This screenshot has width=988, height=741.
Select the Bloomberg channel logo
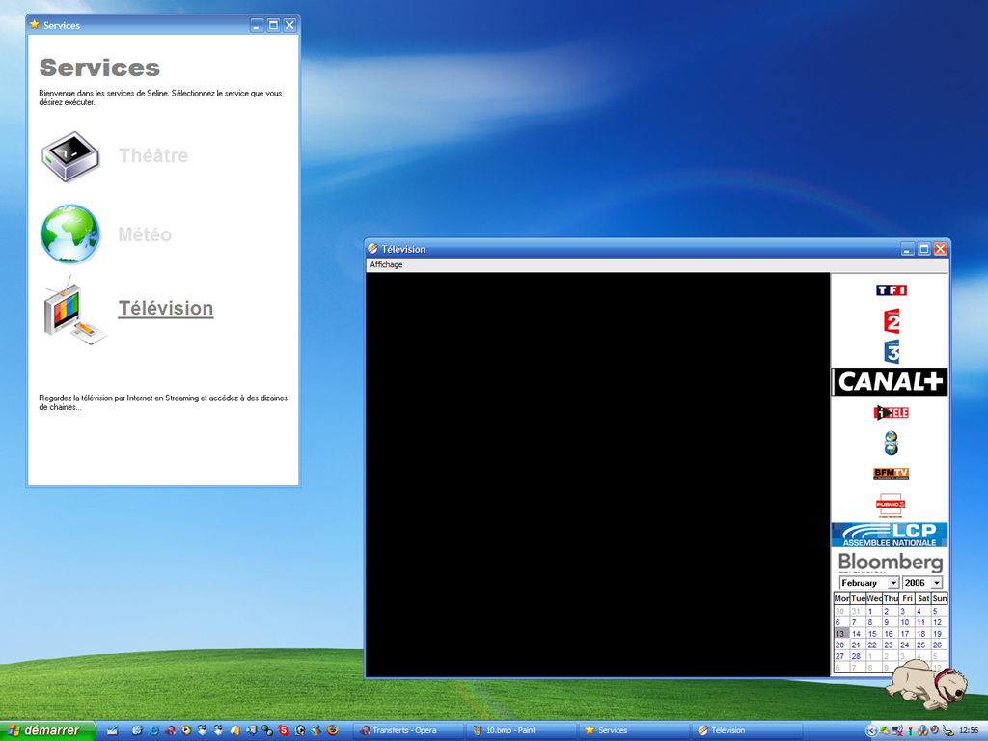(x=891, y=561)
